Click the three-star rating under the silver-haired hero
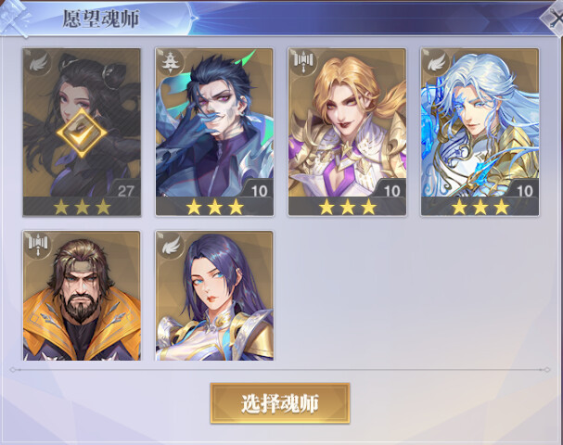 pos(480,207)
